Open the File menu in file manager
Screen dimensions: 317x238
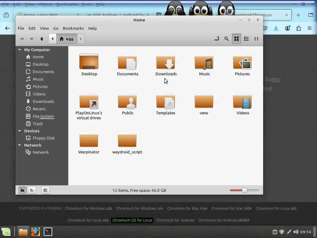(21, 28)
